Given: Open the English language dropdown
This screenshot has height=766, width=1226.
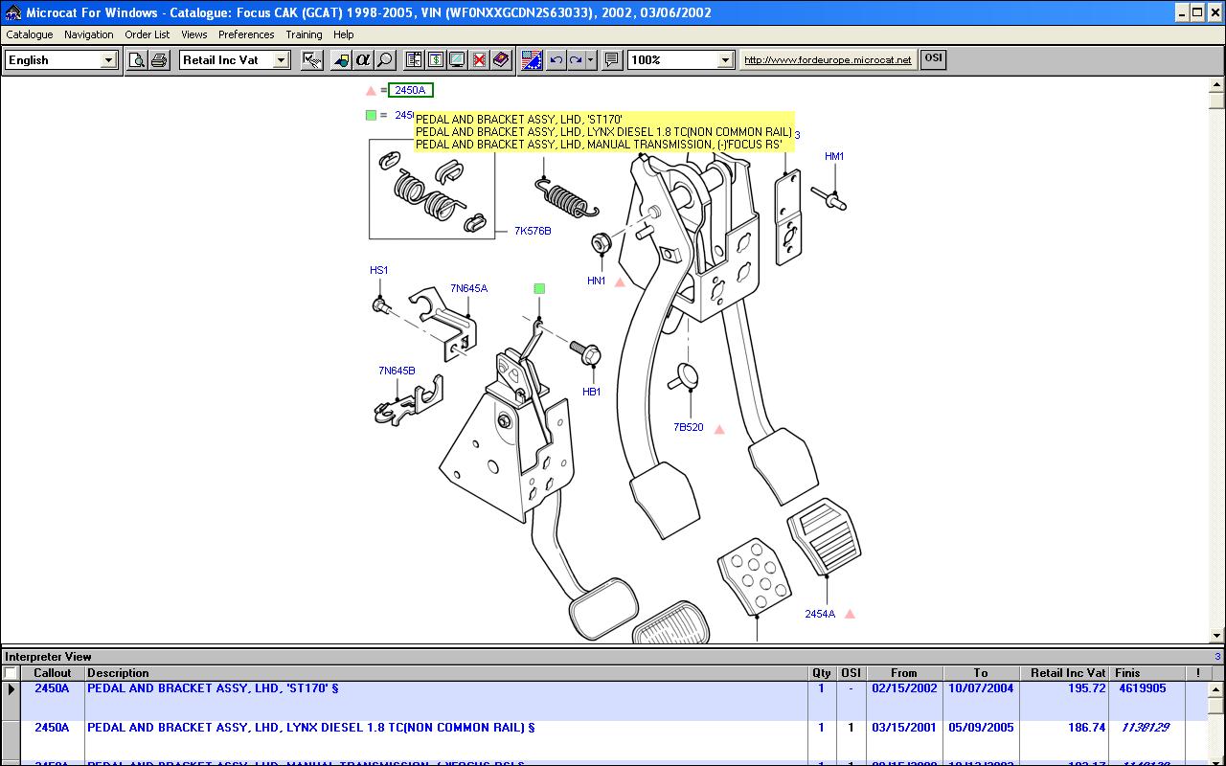Looking at the screenshot, I should (x=108, y=60).
